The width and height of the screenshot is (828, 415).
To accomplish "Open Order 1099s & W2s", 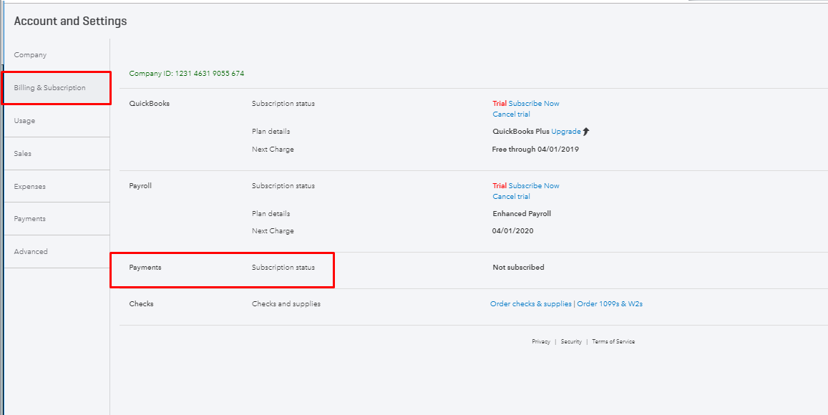I will (609, 303).
